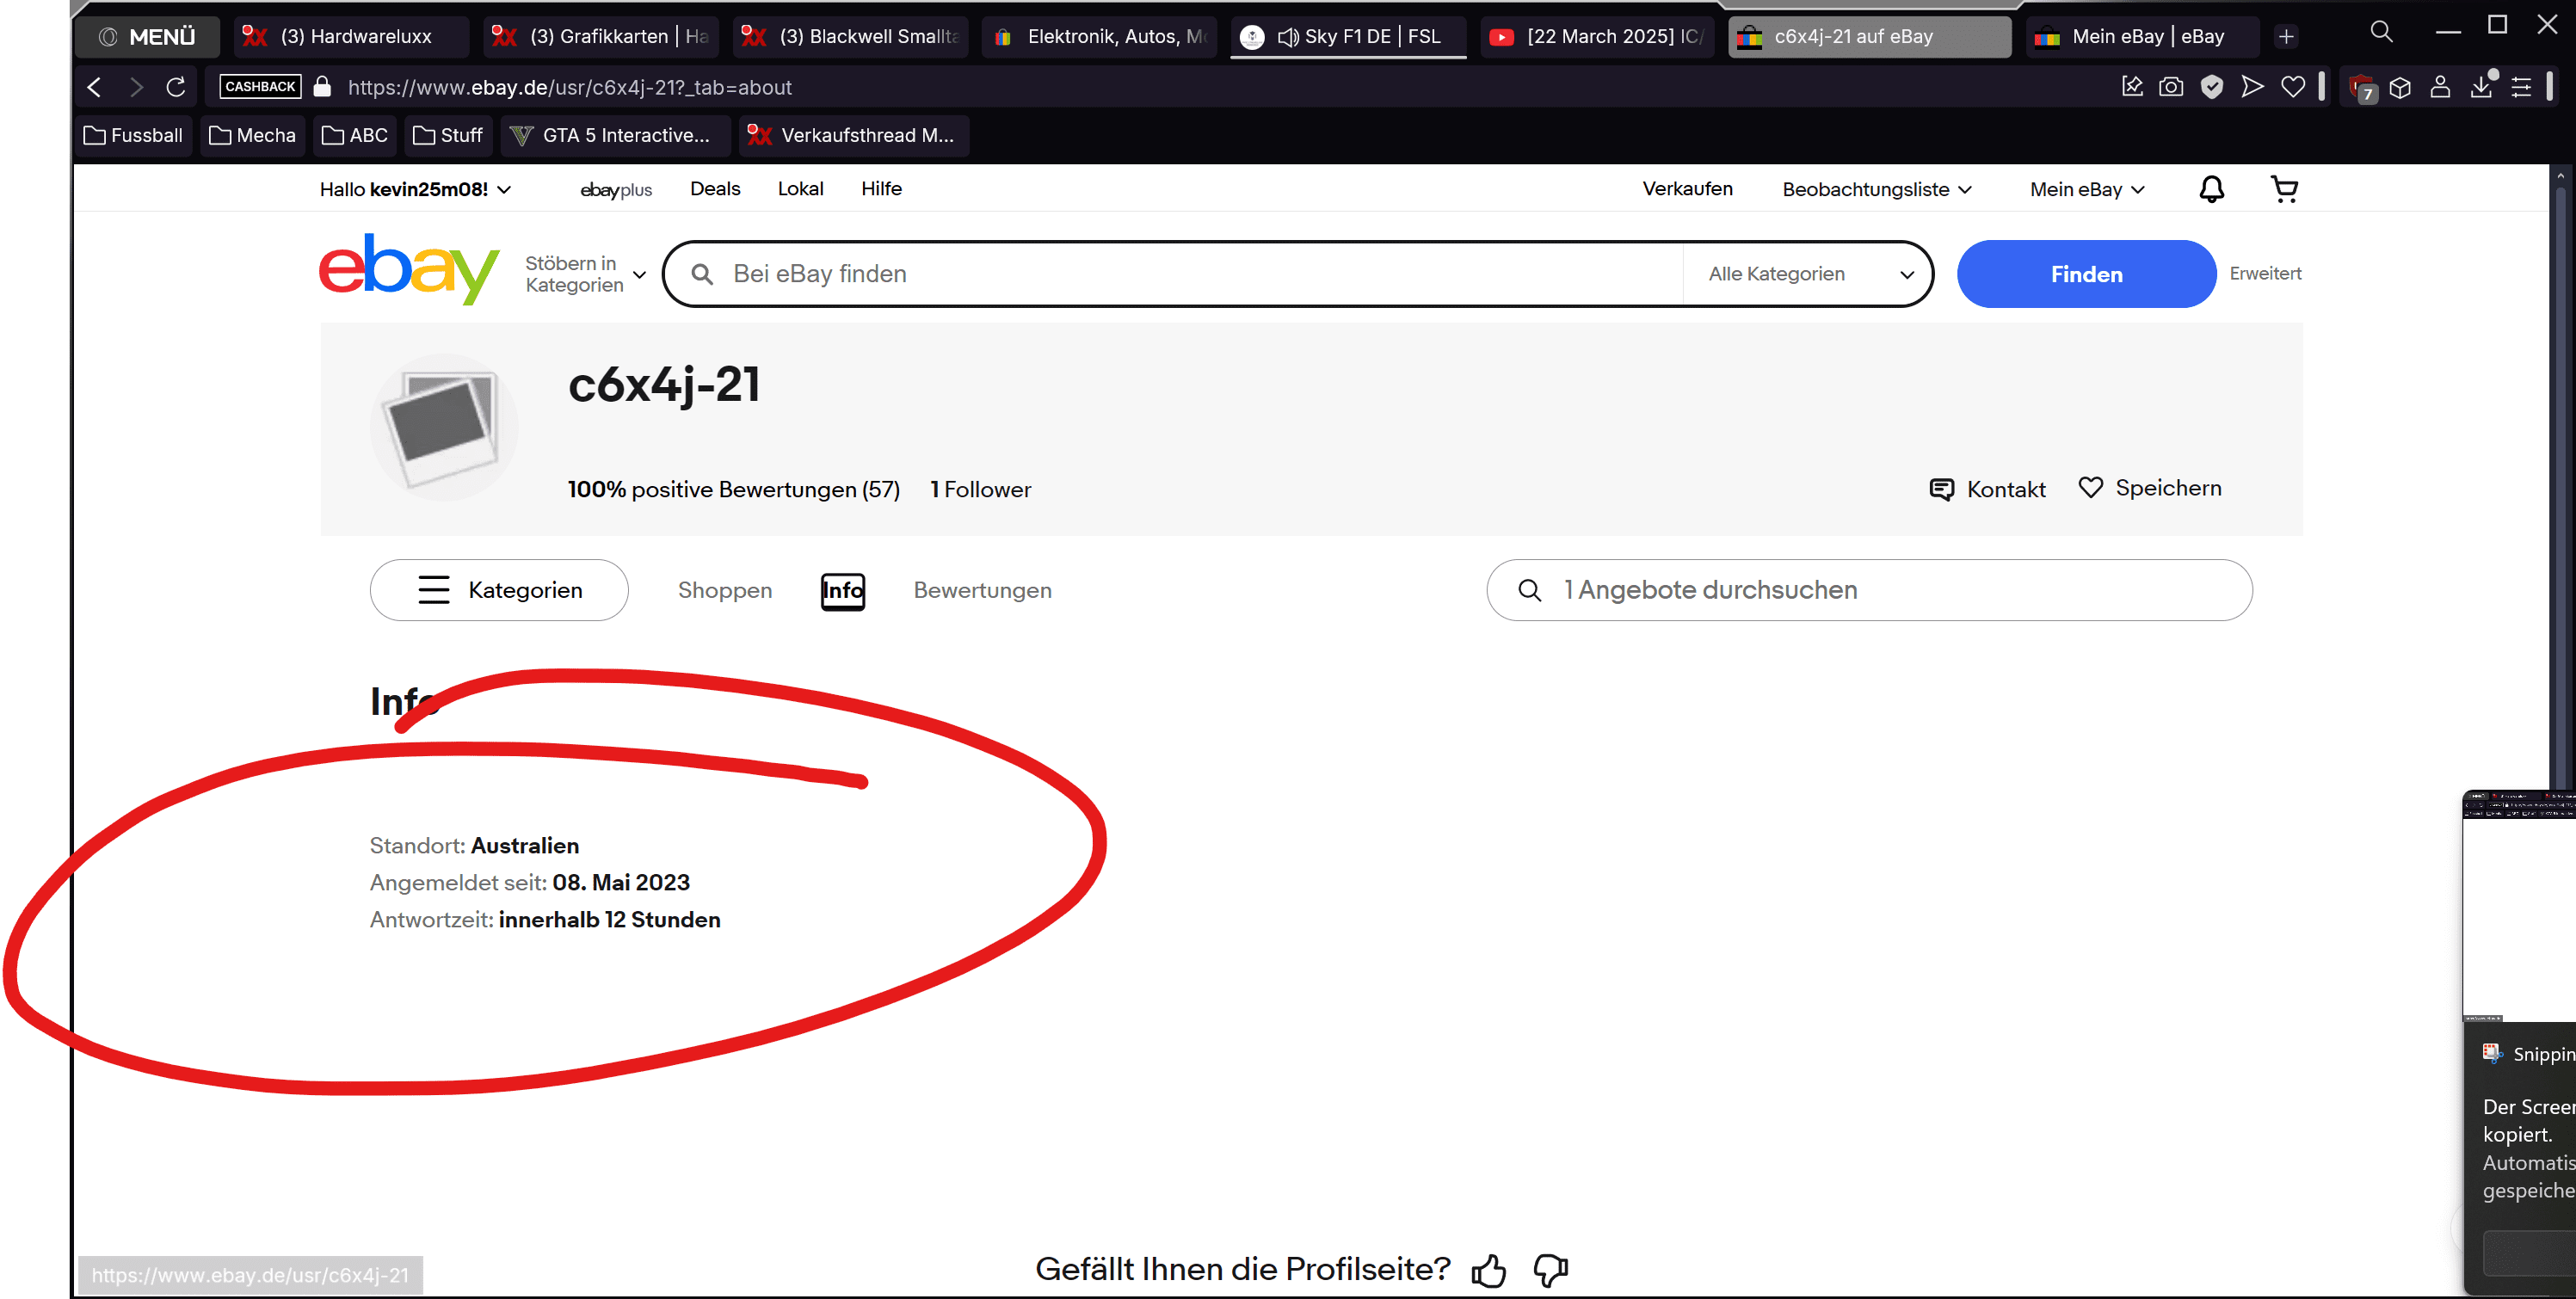Click the thumbs down feedback icon
This screenshot has height=1299, width=2576.
click(1550, 1270)
